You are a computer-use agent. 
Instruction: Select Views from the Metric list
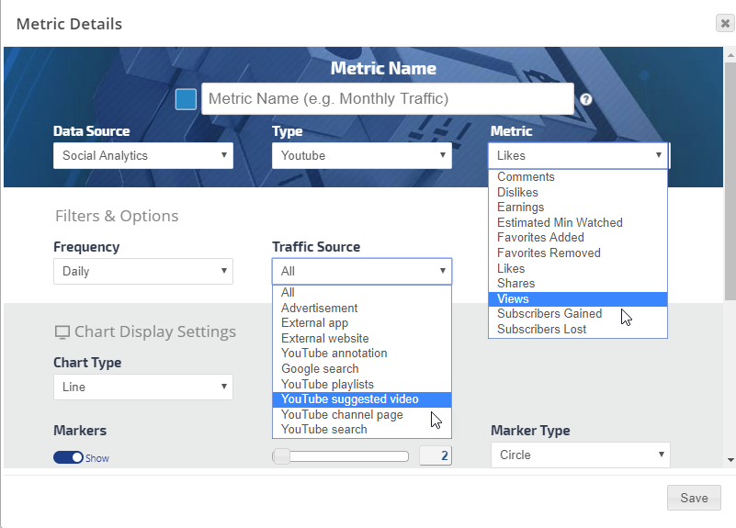[x=577, y=298]
